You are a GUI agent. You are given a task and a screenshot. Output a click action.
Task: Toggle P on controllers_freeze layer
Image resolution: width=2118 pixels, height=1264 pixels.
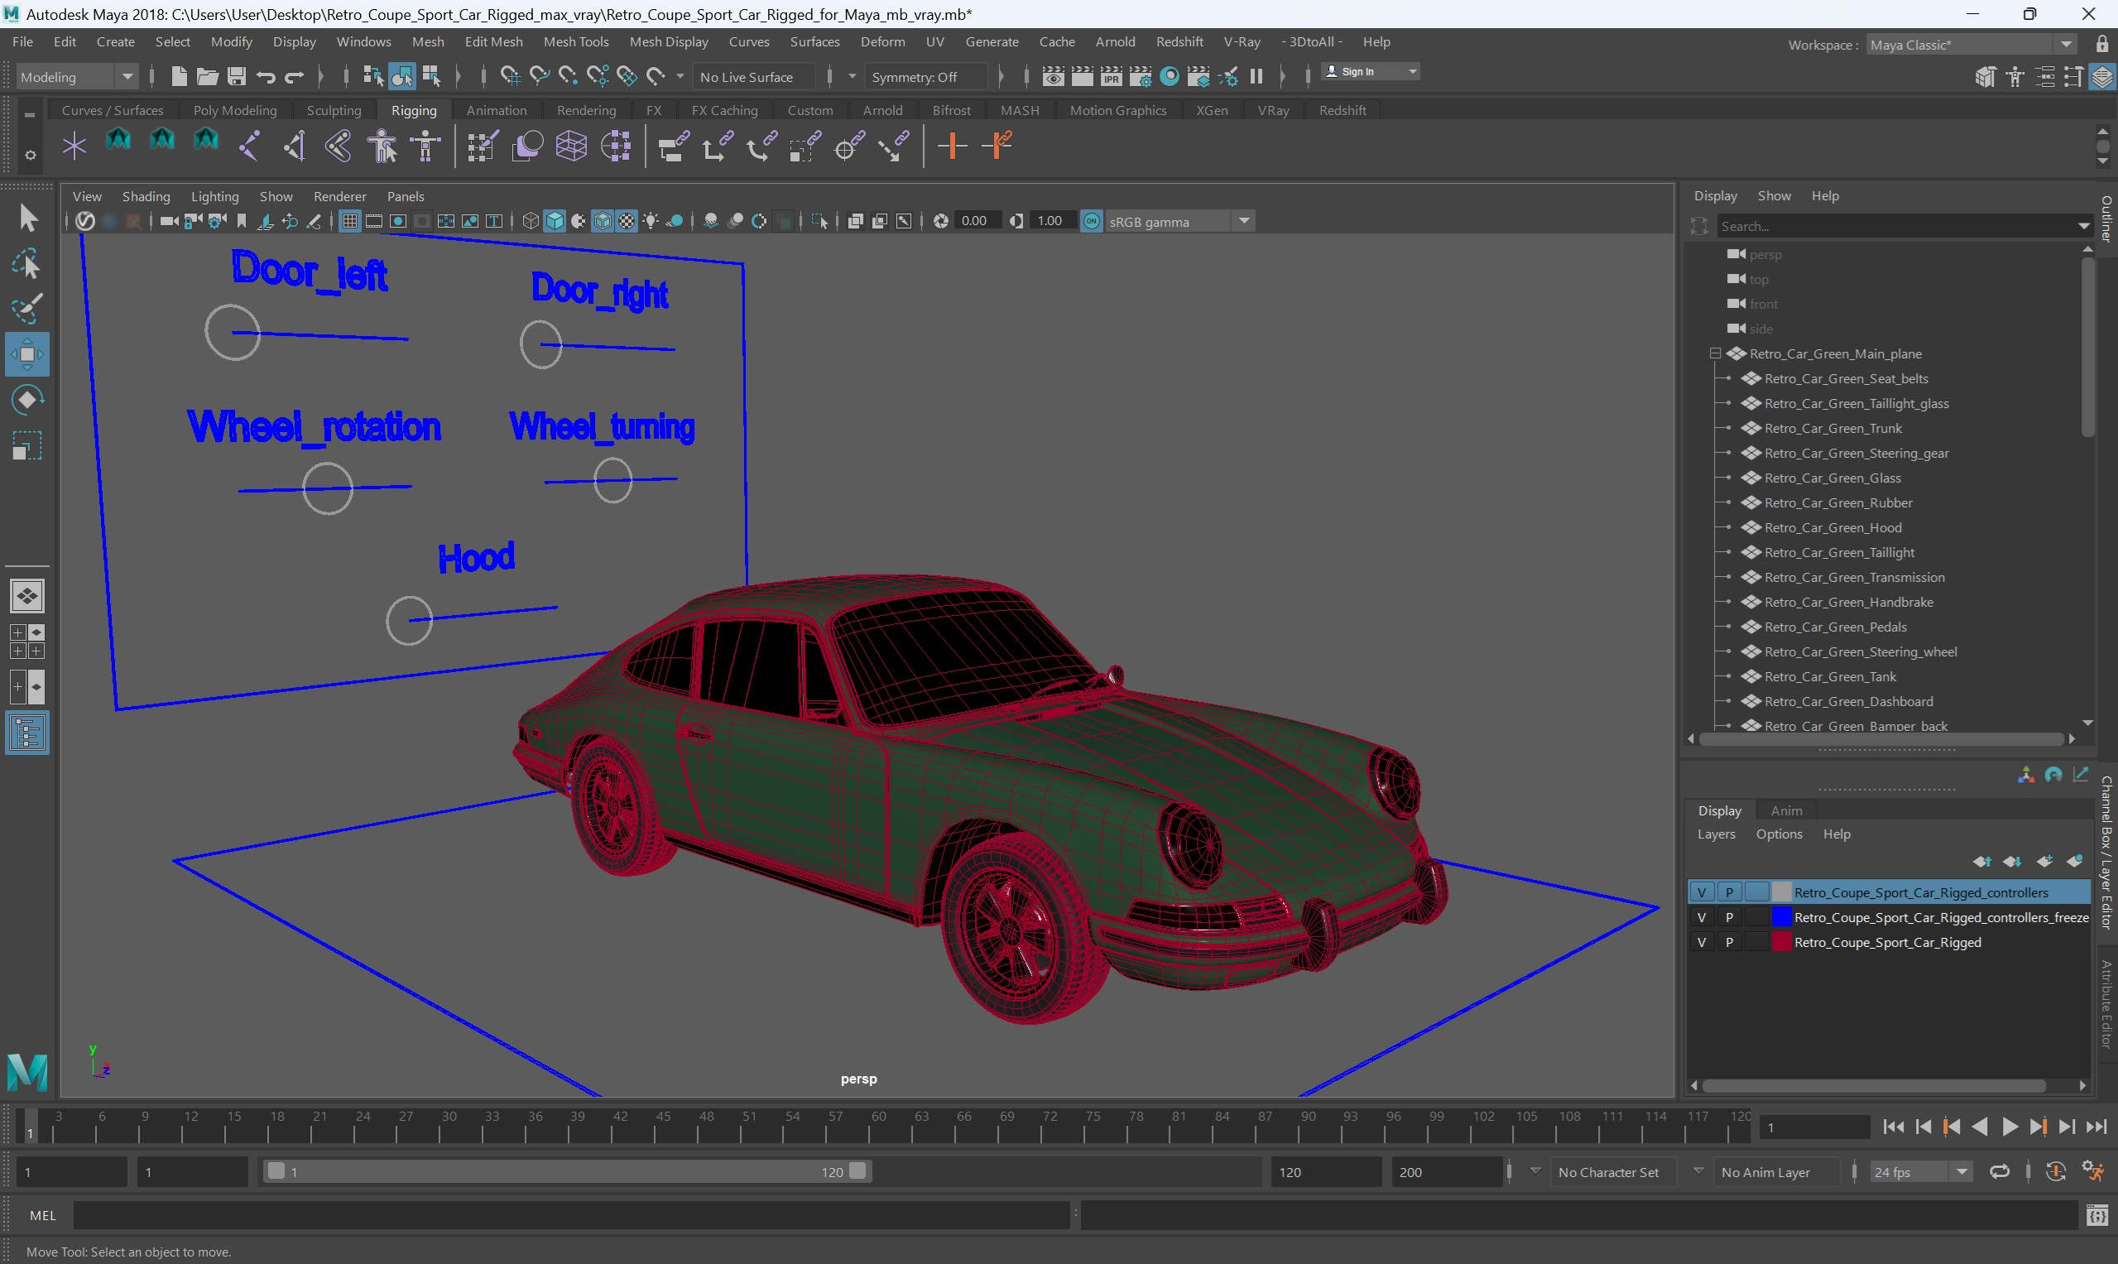[1729, 917]
